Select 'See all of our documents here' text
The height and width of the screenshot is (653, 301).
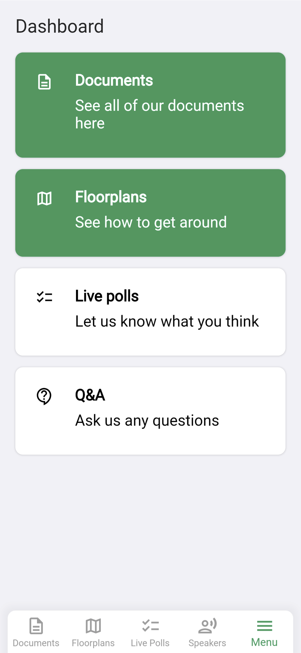[x=160, y=114]
